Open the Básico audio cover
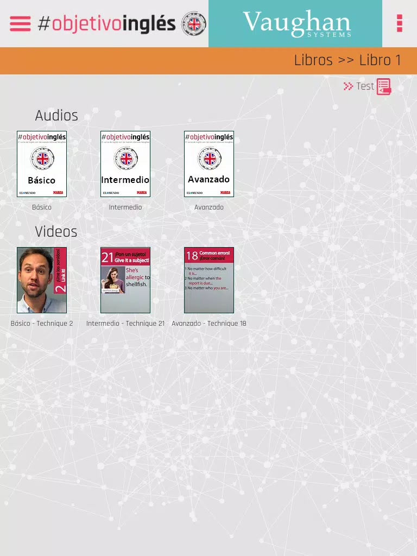This screenshot has width=417, height=556. tap(42, 164)
